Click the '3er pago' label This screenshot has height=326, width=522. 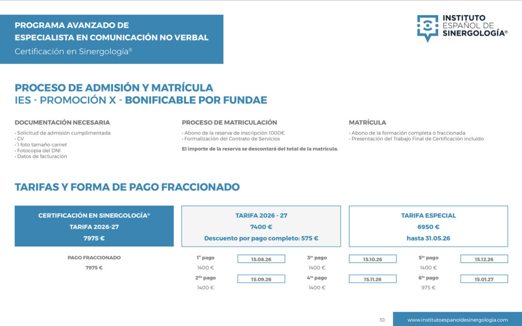(x=317, y=257)
